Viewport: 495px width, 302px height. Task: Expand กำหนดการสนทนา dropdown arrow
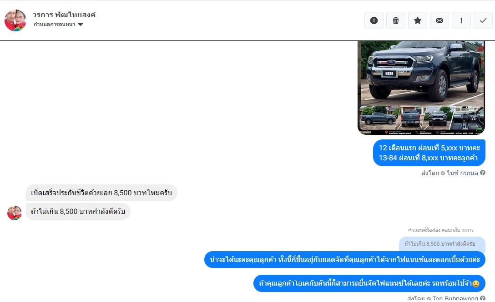click(81, 25)
